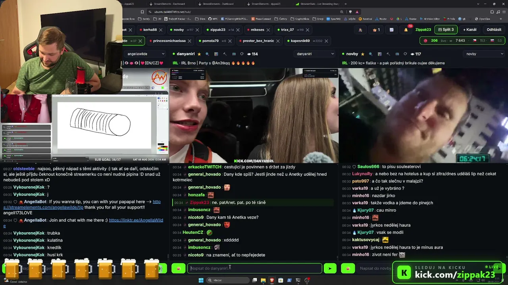
Task: Open the Microsoft Store taskbar icon
Action: pyautogui.click(x=281, y=280)
